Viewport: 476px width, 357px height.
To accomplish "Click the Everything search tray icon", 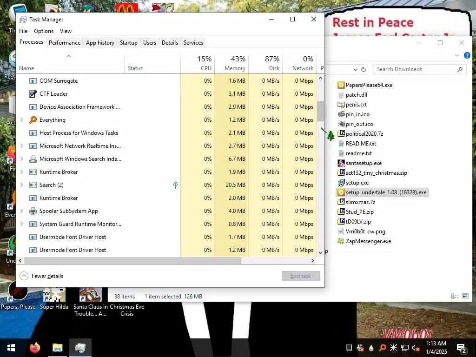I will [383, 348].
